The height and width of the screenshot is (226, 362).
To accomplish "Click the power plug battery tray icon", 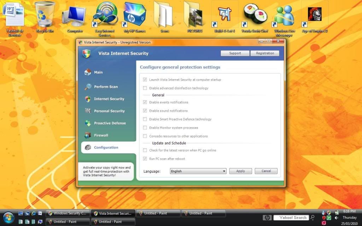I will tap(337, 212).
